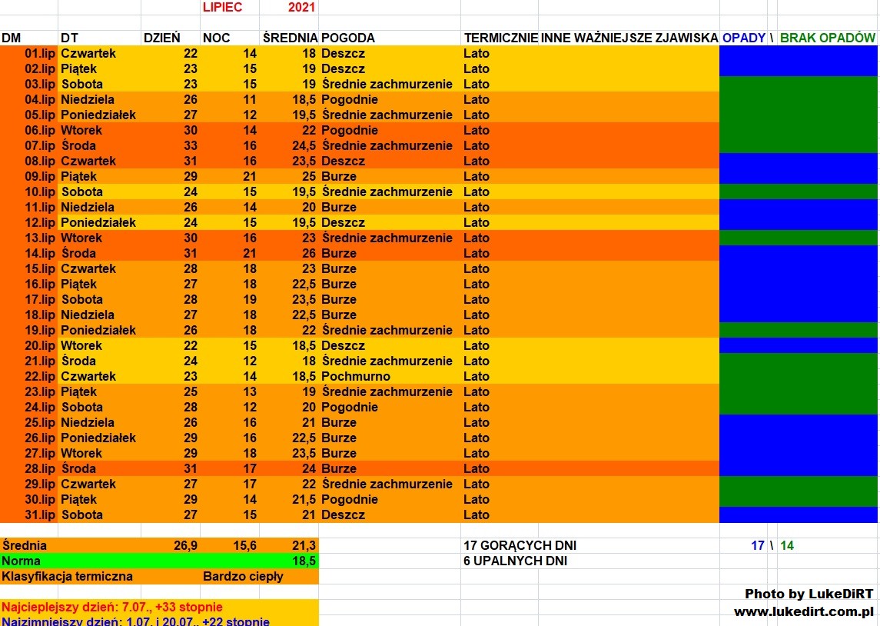Click day temperature 33 for Środa
Screen dimensions: 880x626
coord(190,145)
